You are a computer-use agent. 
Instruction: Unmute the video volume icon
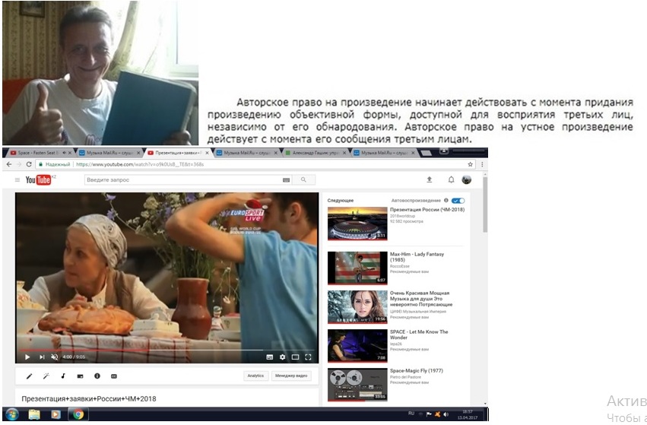click(54, 357)
